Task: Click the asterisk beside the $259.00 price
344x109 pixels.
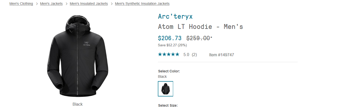Action: (211, 37)
